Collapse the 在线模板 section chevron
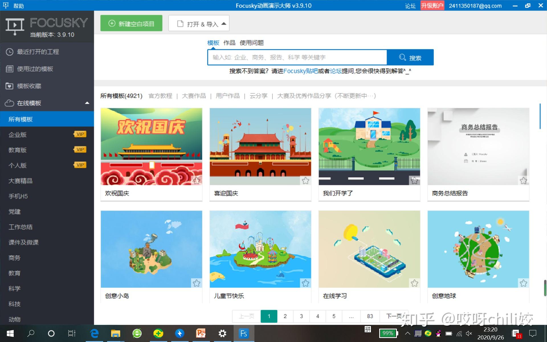 [x=87, y=103]
